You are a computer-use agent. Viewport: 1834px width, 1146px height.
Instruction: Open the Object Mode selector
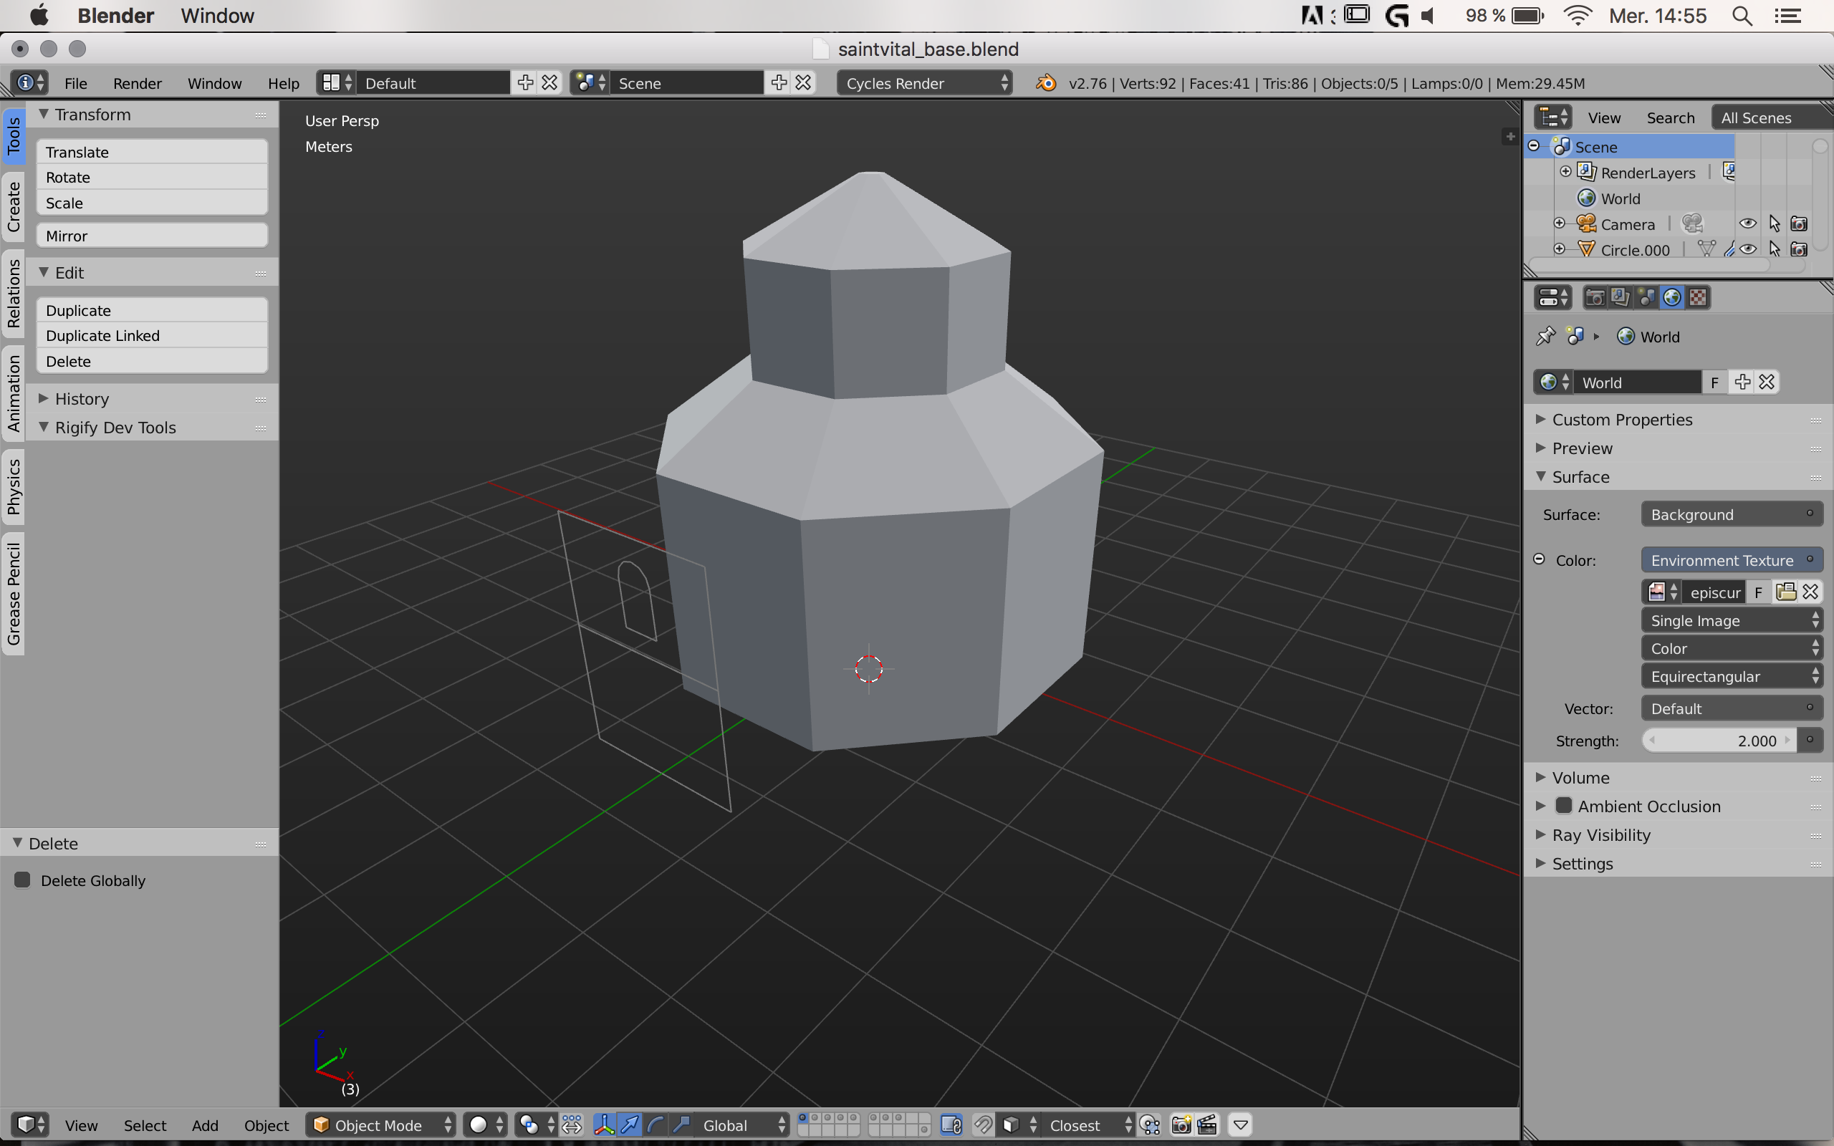381,1125
